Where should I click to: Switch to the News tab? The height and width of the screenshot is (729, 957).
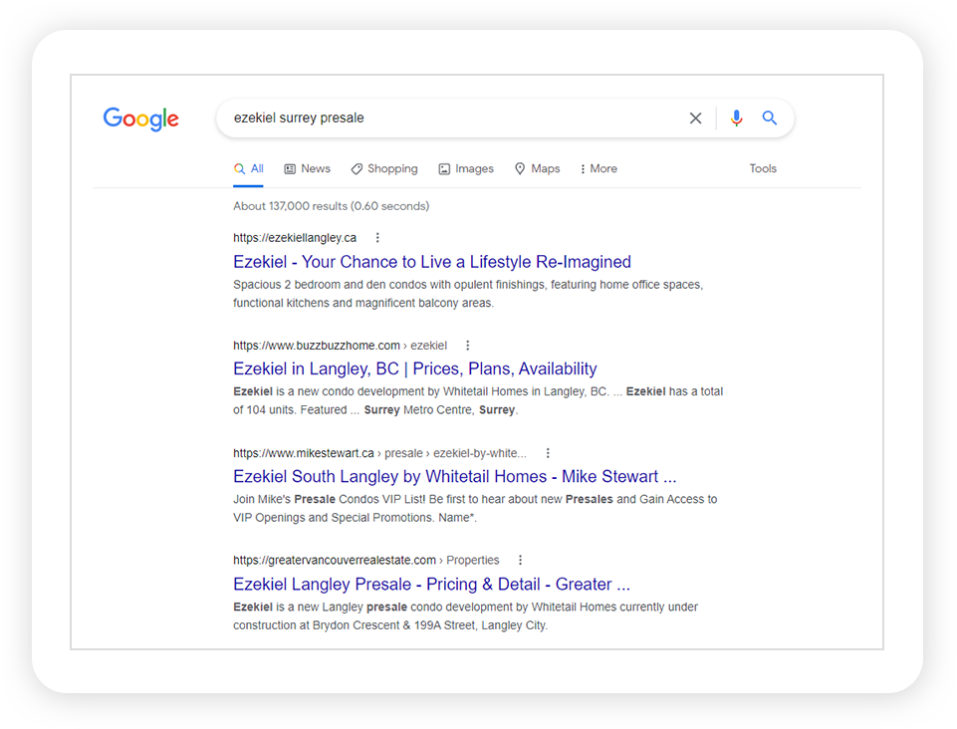(x=307, y=169)
